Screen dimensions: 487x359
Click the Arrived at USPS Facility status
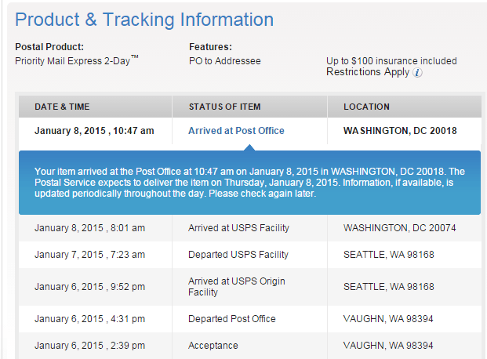pyautogui.click(x=238, y=228)
